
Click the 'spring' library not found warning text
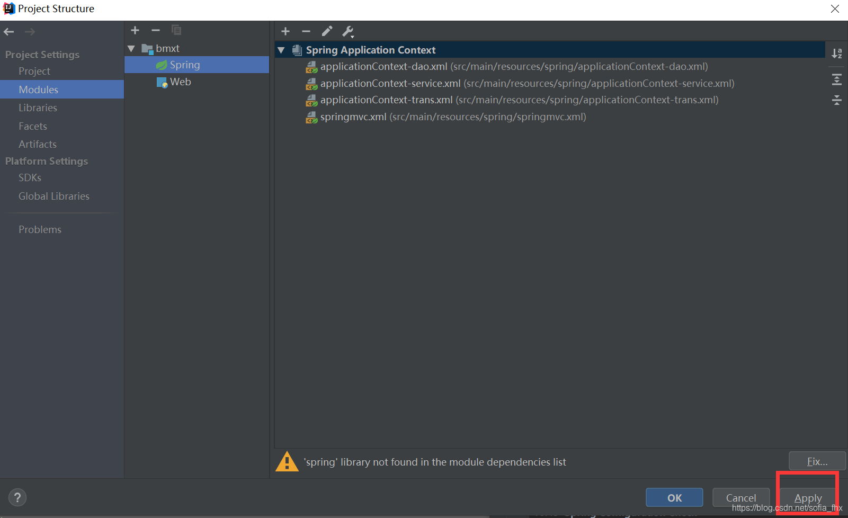tap(435, 462)
